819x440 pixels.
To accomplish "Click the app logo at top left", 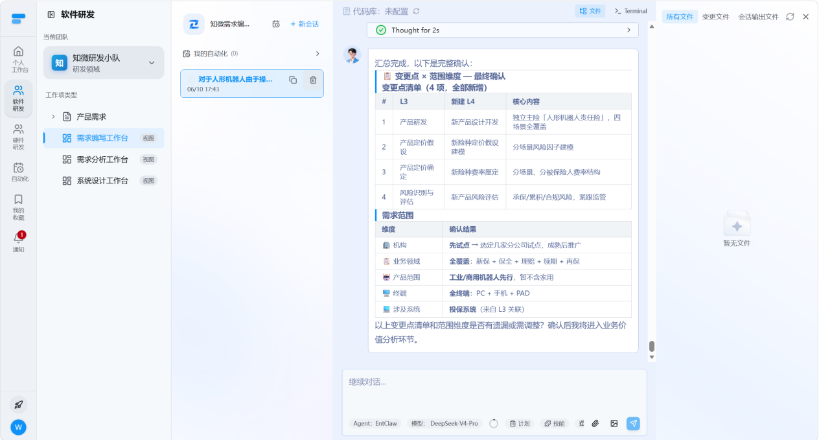I will [18, 19].
